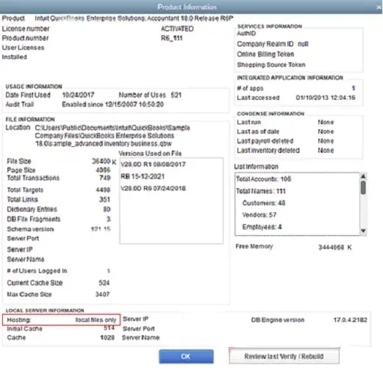Click the Last accessed date 01/10/2013
This screenshot has width=383, height=369.
(326, 98)
